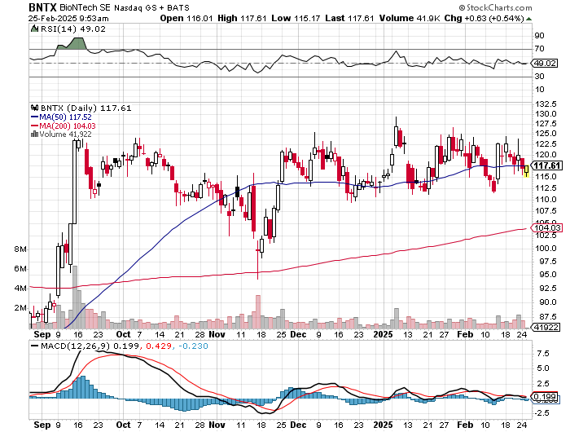Viewport: 570px width, 432px height.
Task: Click the RSI(14) 49.02 legend label
Action: click(73, 29)
